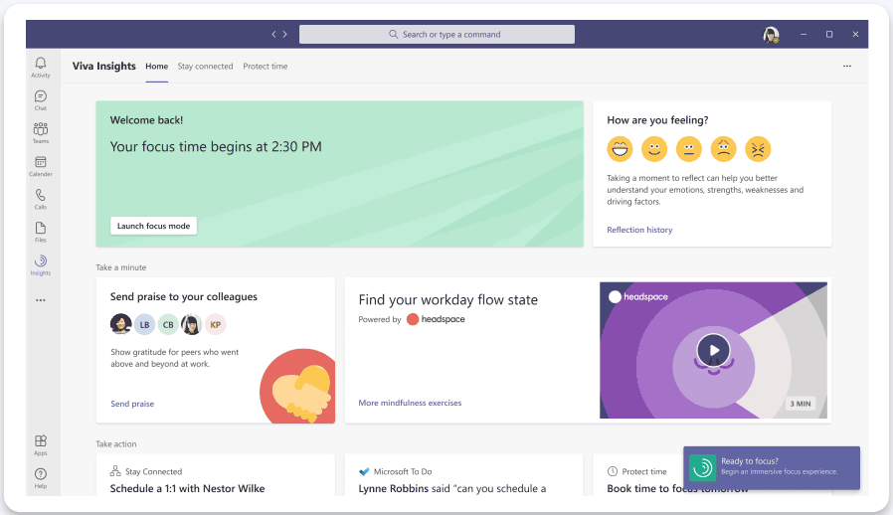Open Calls from the sidebar
893x515 pixels.
point(41,198)
